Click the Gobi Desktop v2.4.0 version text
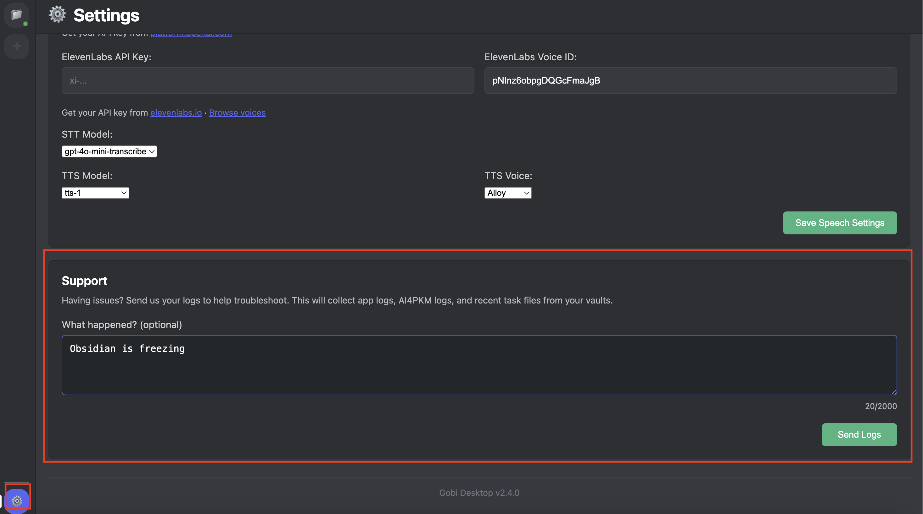This screenshot has height=514, width=923. tap(479, 493)
